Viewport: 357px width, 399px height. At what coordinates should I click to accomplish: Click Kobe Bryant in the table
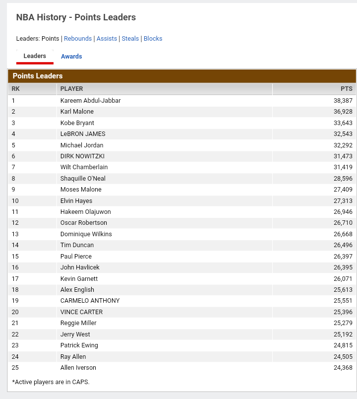click(x=77, y=123)
